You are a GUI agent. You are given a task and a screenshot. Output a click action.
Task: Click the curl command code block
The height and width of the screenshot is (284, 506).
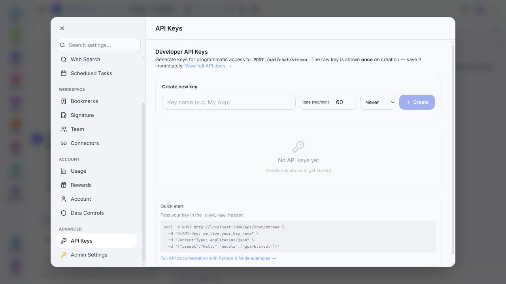pos(298,237)
